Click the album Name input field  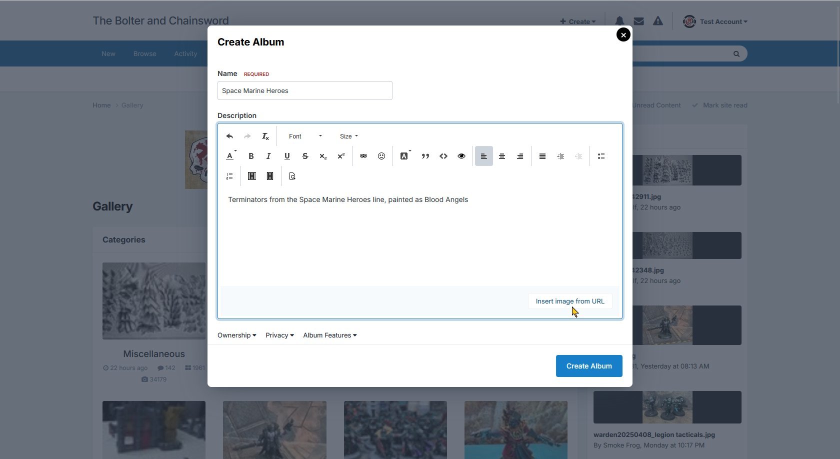coord(304,90)
